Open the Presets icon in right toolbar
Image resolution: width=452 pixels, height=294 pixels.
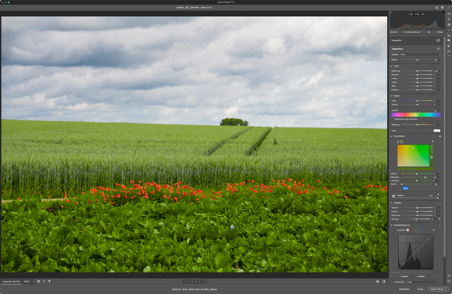tap(449, 46)
